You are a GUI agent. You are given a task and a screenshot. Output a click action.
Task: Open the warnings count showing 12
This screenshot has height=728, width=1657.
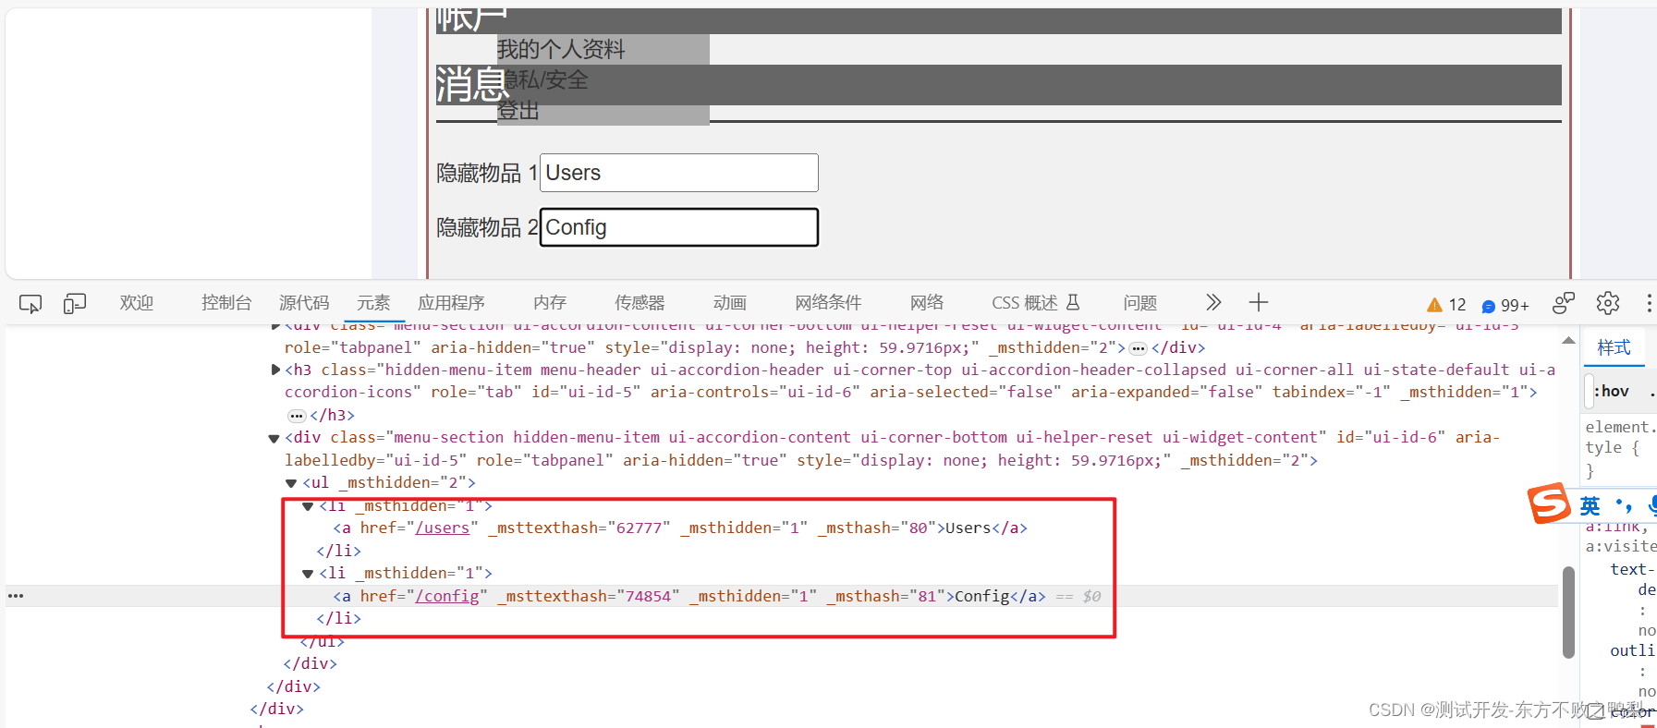(x=1446, y=305)
